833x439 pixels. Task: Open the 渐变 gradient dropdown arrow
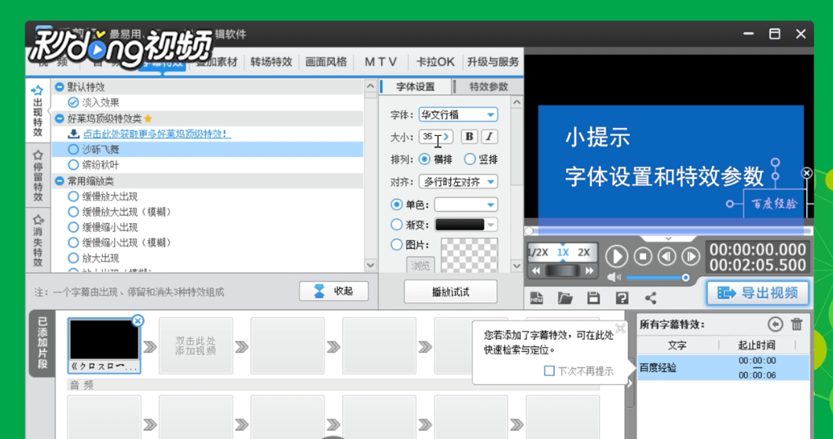pos(491,225)
